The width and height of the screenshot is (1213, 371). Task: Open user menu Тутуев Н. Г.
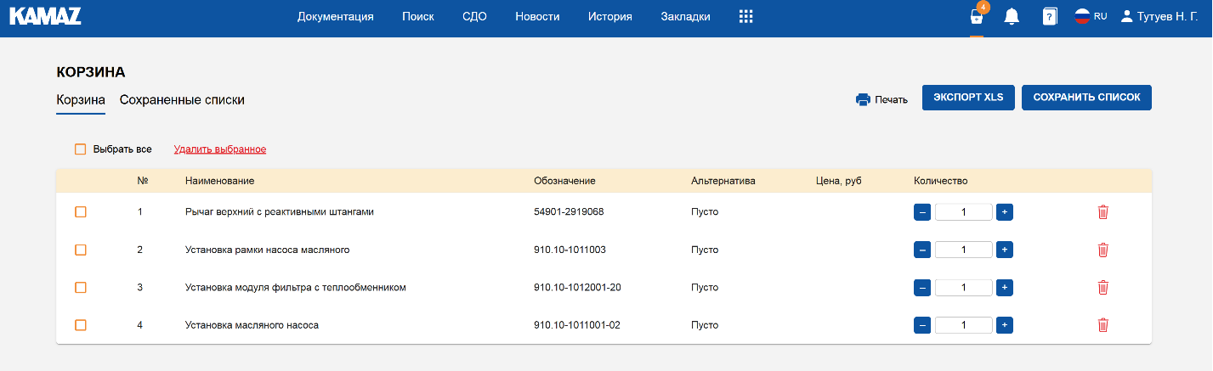point(1159,16)
